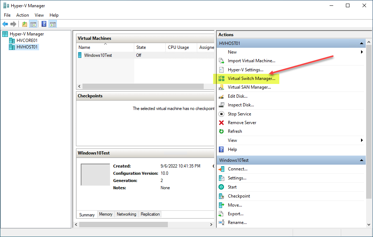The width and height of the screenshot is (373, 237).
Task: Click the Virtual Machines list horizontal scrollbar
Action: pyautogui.click(x=143, y=86)
